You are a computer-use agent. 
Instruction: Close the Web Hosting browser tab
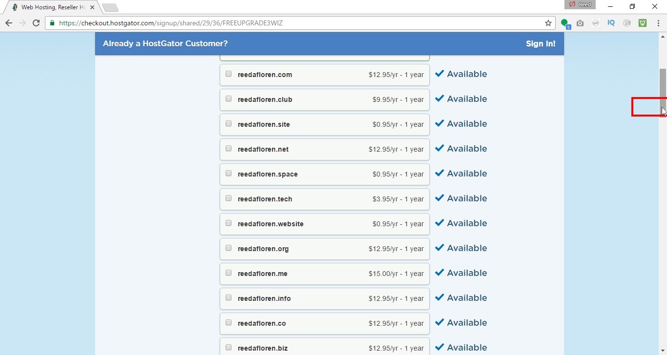92,8
